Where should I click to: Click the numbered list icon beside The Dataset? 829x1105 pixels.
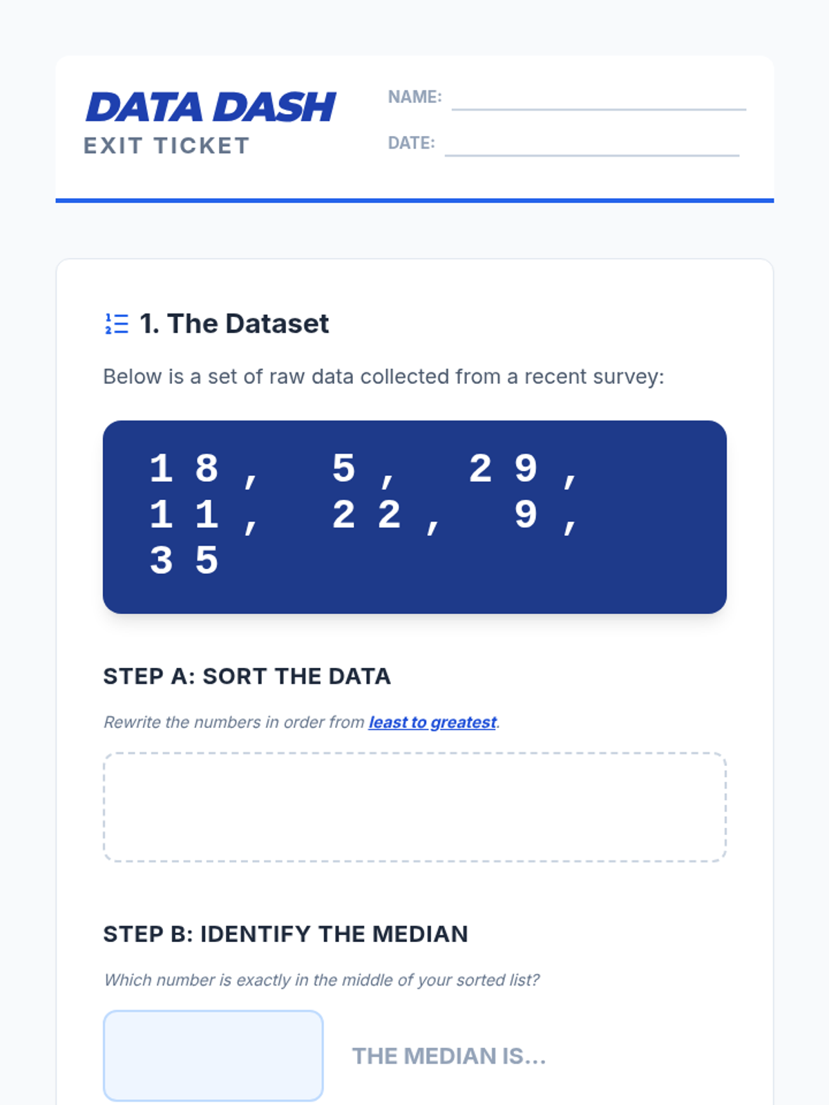(x=117, y=323)
